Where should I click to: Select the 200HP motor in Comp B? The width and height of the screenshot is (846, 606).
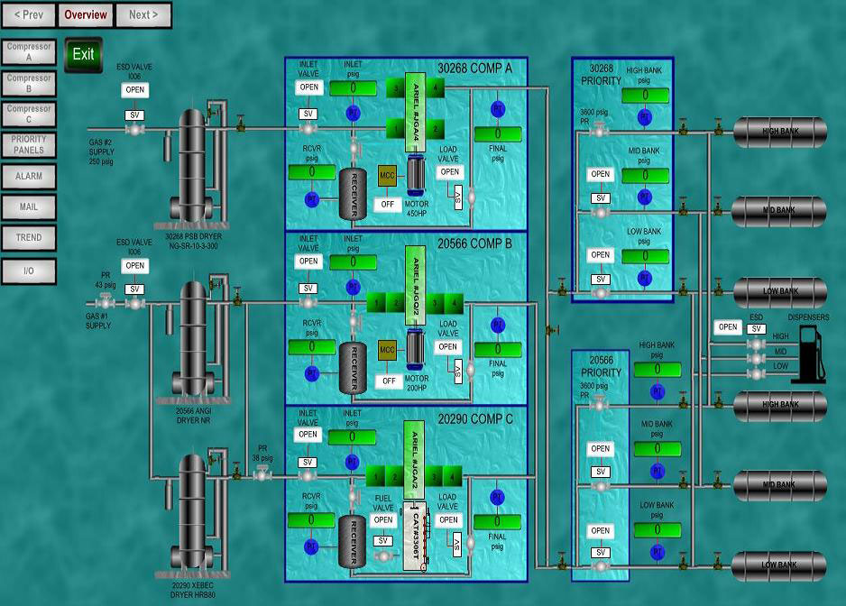point(417,347)
